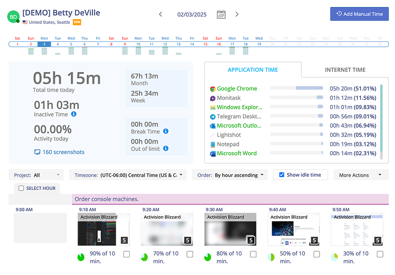Click the Inactive Time info icon
The height and width of the screenshot is (275, 395).
point(74,114)
